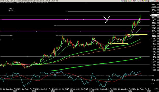Viewport: 159px width, 92px height.
Task: Select the white X annotation on chart
Action: (x=107, y=19)
